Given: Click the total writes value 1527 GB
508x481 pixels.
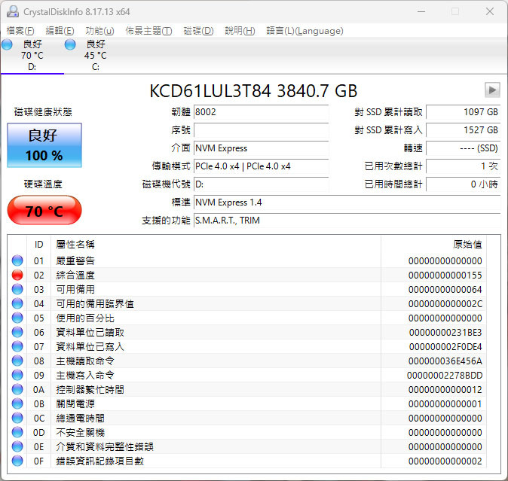Looking at the screenshot, I should pyautogui.click(x=464, y=130).
